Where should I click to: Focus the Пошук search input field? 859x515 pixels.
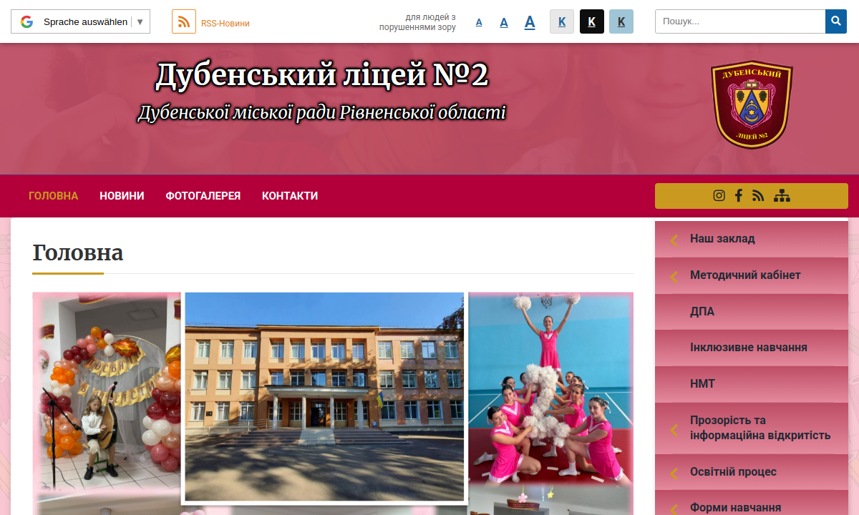[739, 21]
